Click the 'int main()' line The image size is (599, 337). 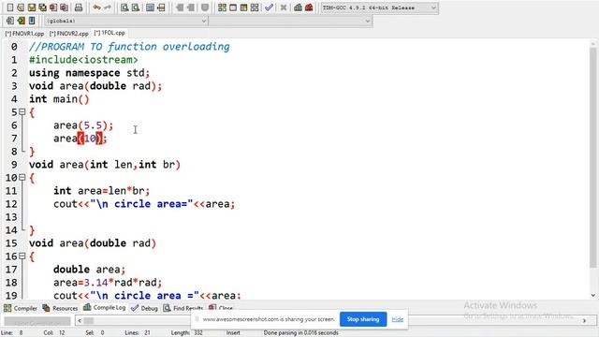59,99
